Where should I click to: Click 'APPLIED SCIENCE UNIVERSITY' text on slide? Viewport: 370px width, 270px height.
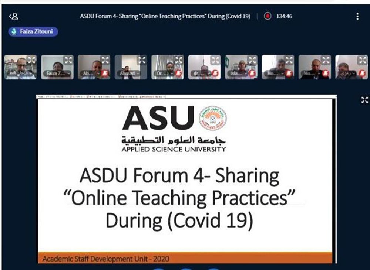[x=174, y=149]
